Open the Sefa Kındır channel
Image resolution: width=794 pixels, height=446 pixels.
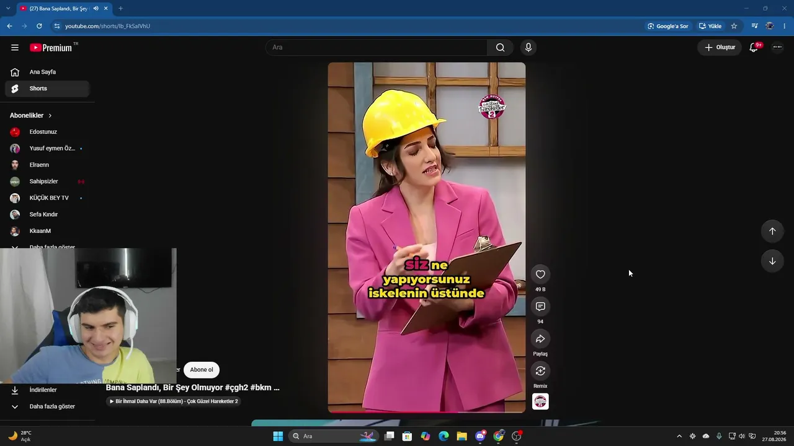pyautogui.click(x=47, y=214)
